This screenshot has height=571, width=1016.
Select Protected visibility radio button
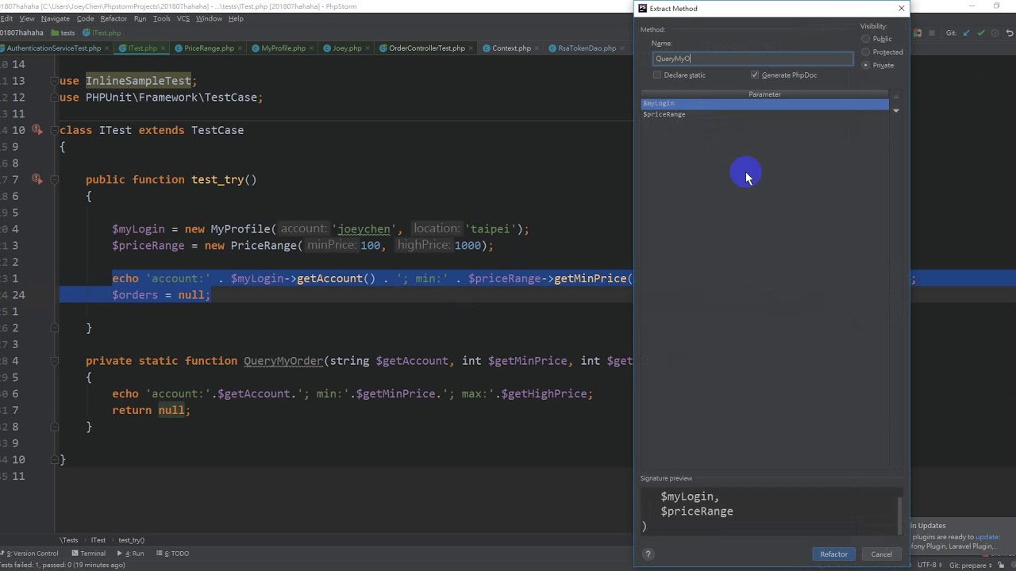(883, 52)
